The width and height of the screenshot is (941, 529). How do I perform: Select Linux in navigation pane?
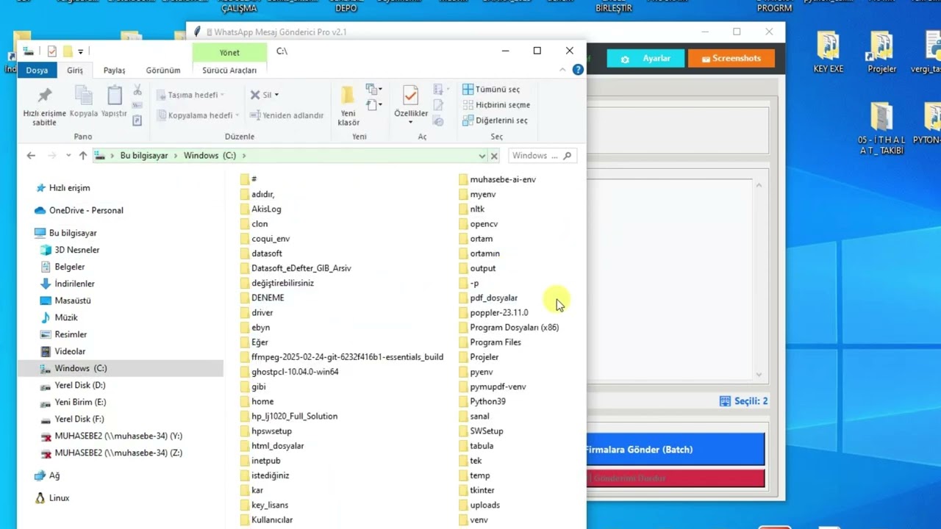[x=52, y=498]
